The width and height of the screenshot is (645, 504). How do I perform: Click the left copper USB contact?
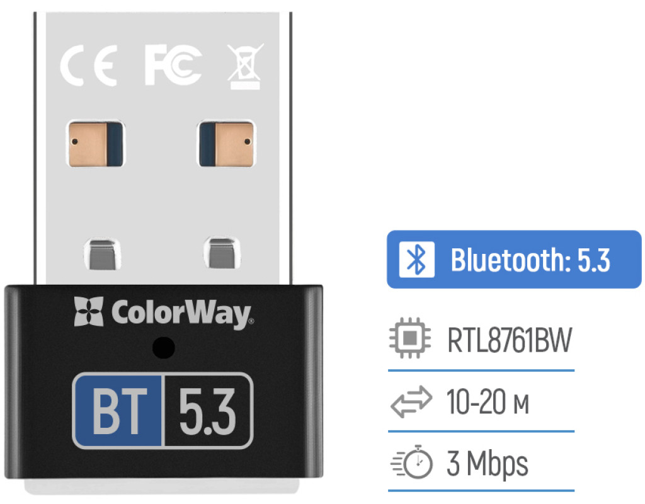tap(96, 144)
